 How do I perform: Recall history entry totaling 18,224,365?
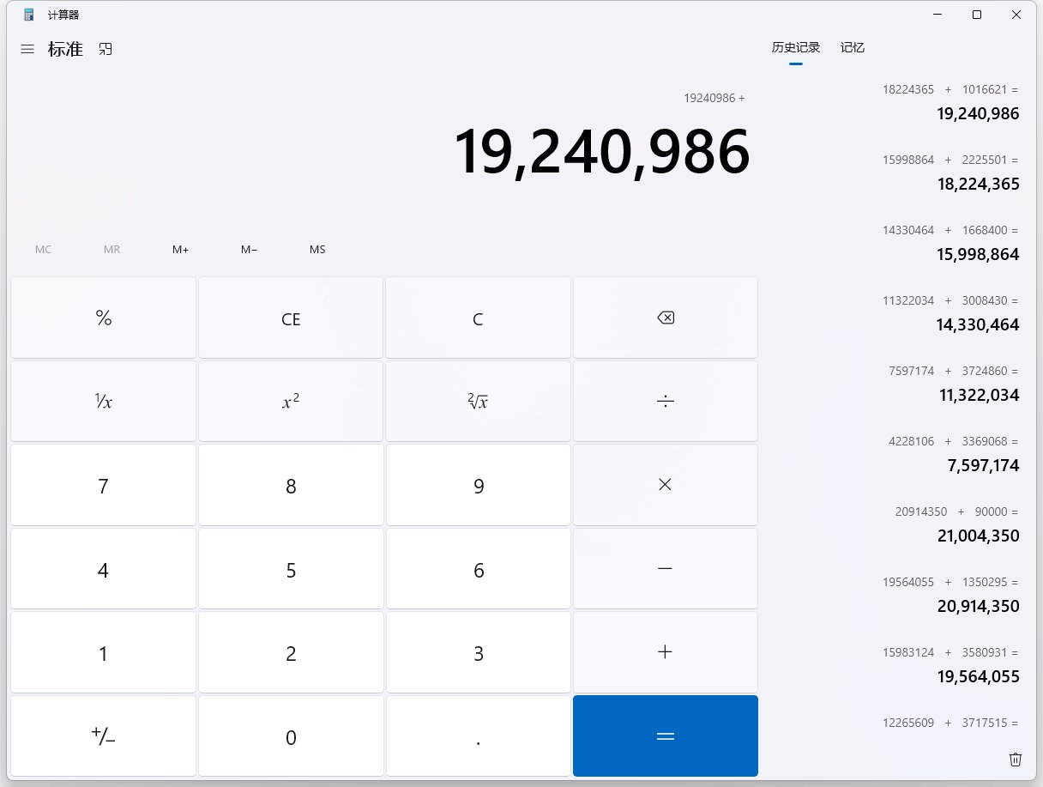click(x=950, y=173)
